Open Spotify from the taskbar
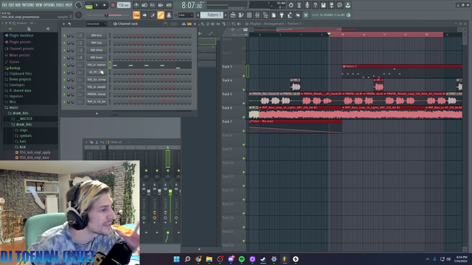This screenshot has width=472, height=265. tap(241, 259)
